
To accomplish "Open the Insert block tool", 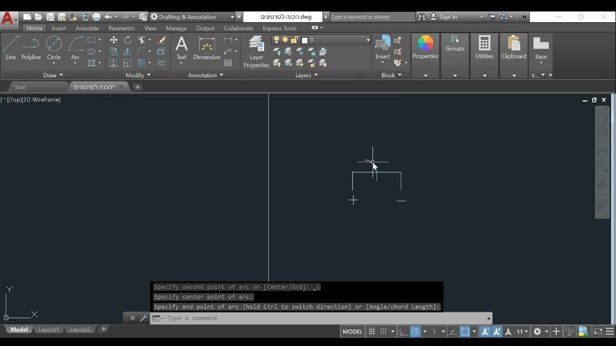I will coord(383,48).
